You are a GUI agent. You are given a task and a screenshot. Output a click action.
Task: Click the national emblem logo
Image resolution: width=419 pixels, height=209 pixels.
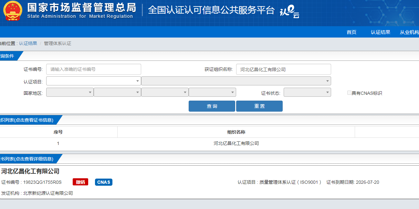[13, 11]
